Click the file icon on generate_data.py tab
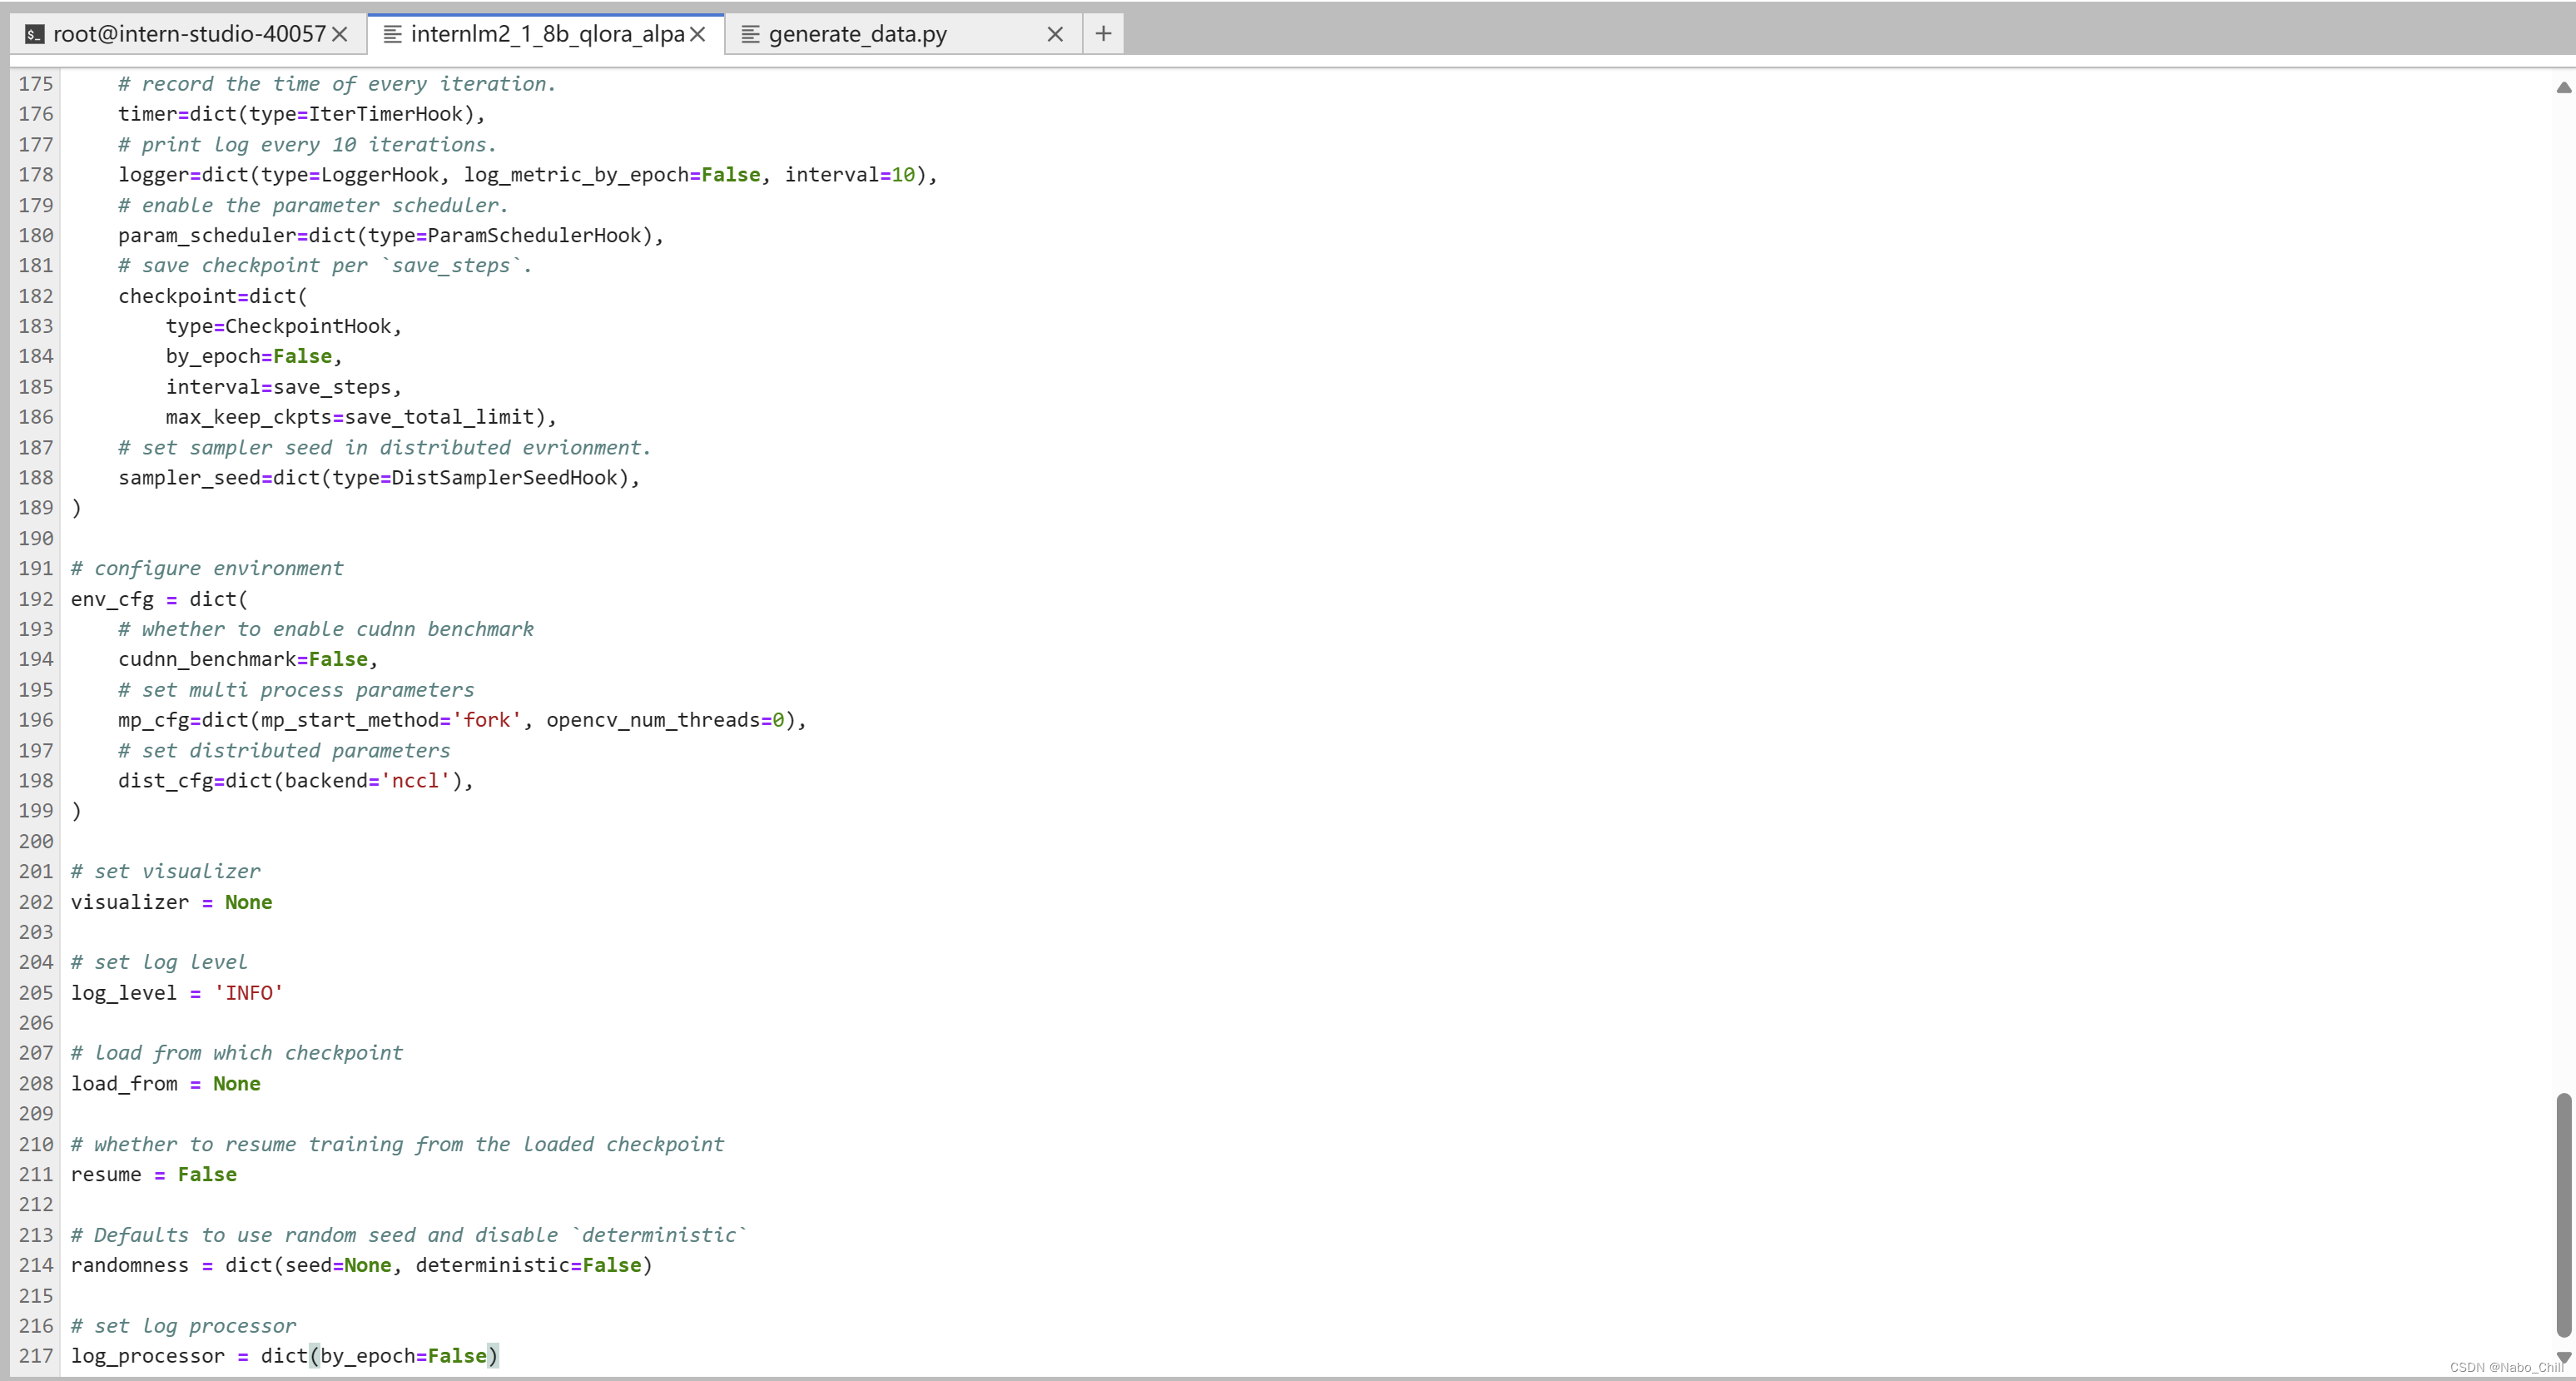 [750, 34]
